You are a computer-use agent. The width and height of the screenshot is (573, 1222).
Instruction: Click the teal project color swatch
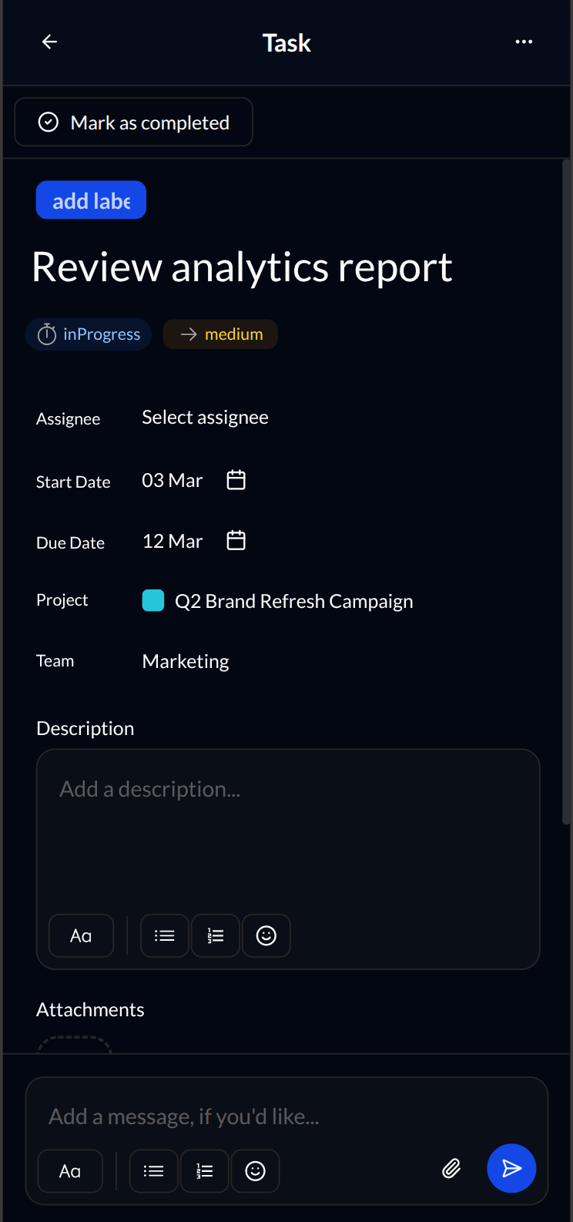pos(153,600)
